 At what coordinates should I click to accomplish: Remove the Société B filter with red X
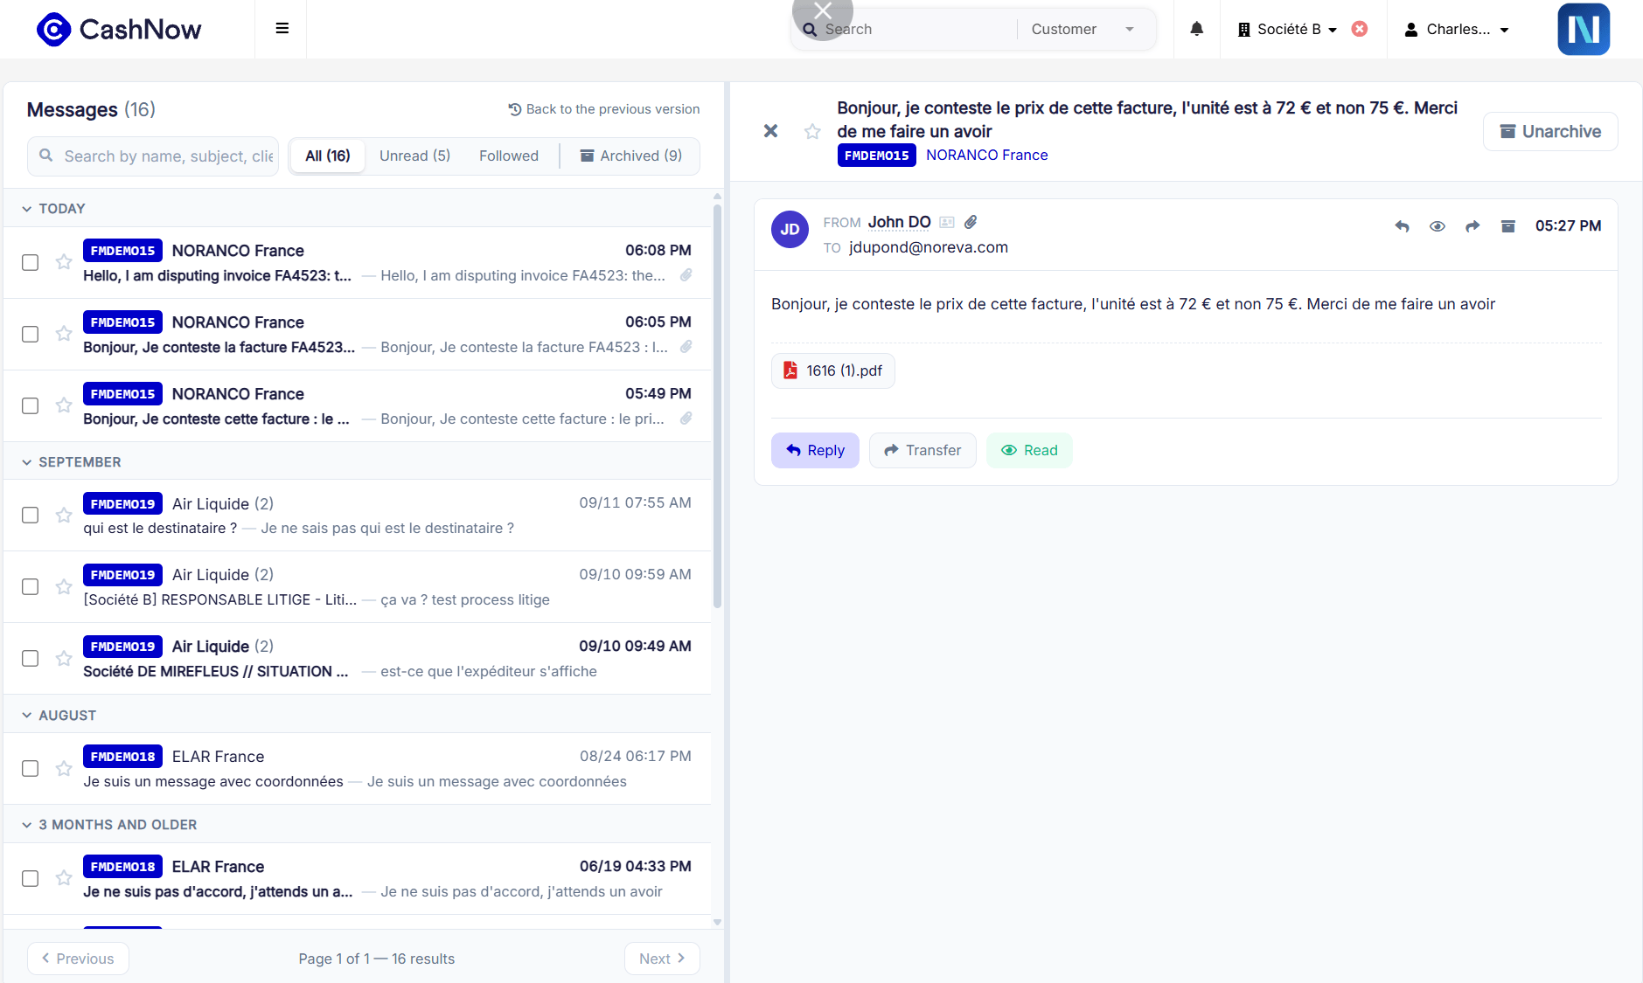1359,29
